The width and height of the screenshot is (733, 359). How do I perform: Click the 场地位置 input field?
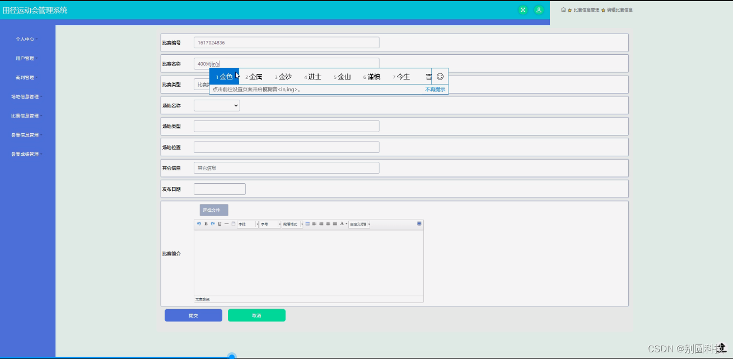(287, 147)
